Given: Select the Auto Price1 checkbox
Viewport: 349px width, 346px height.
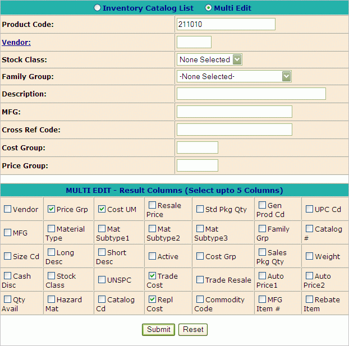Looking at the screenshot, I should (x=262, y=276).
